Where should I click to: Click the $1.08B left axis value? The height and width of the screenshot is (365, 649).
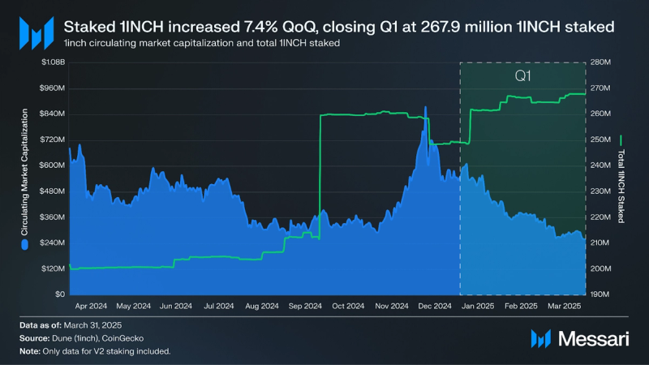[53, 62]
